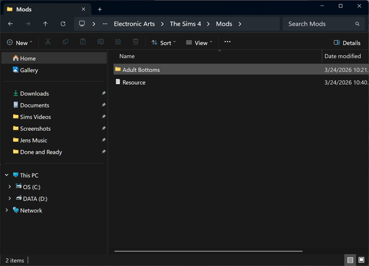The height and width of the screenshot is (266, 369).
Task: Collapse the This PC tree node
Action: click(x=6, y=175)
